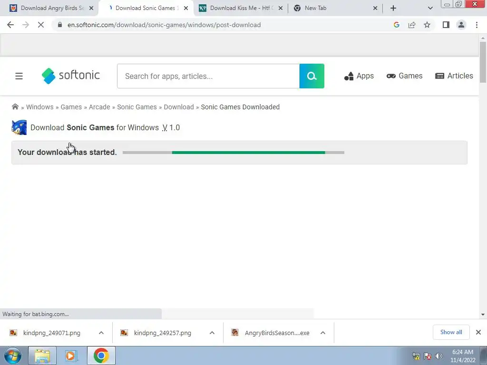
Task: Bookmark this tab with star
Action: pos(427,25)
